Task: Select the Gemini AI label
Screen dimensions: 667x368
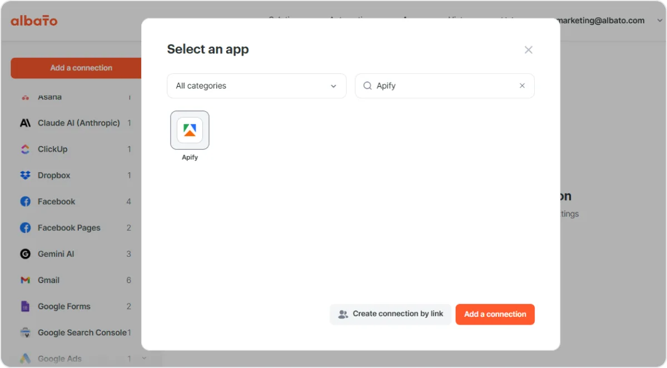Action: click(56, 254)
